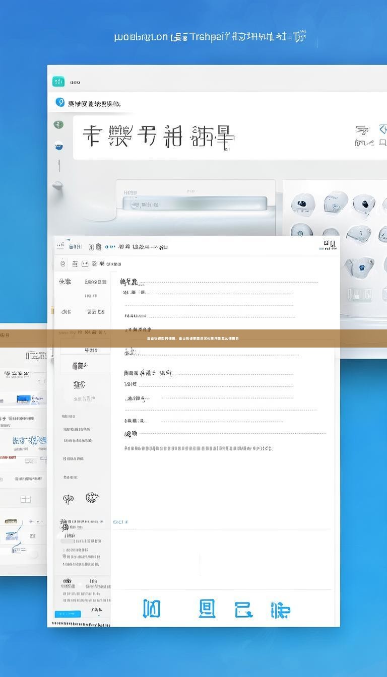
Task: Click the circular icon in the second toolbar row
Action: [62, 263]
